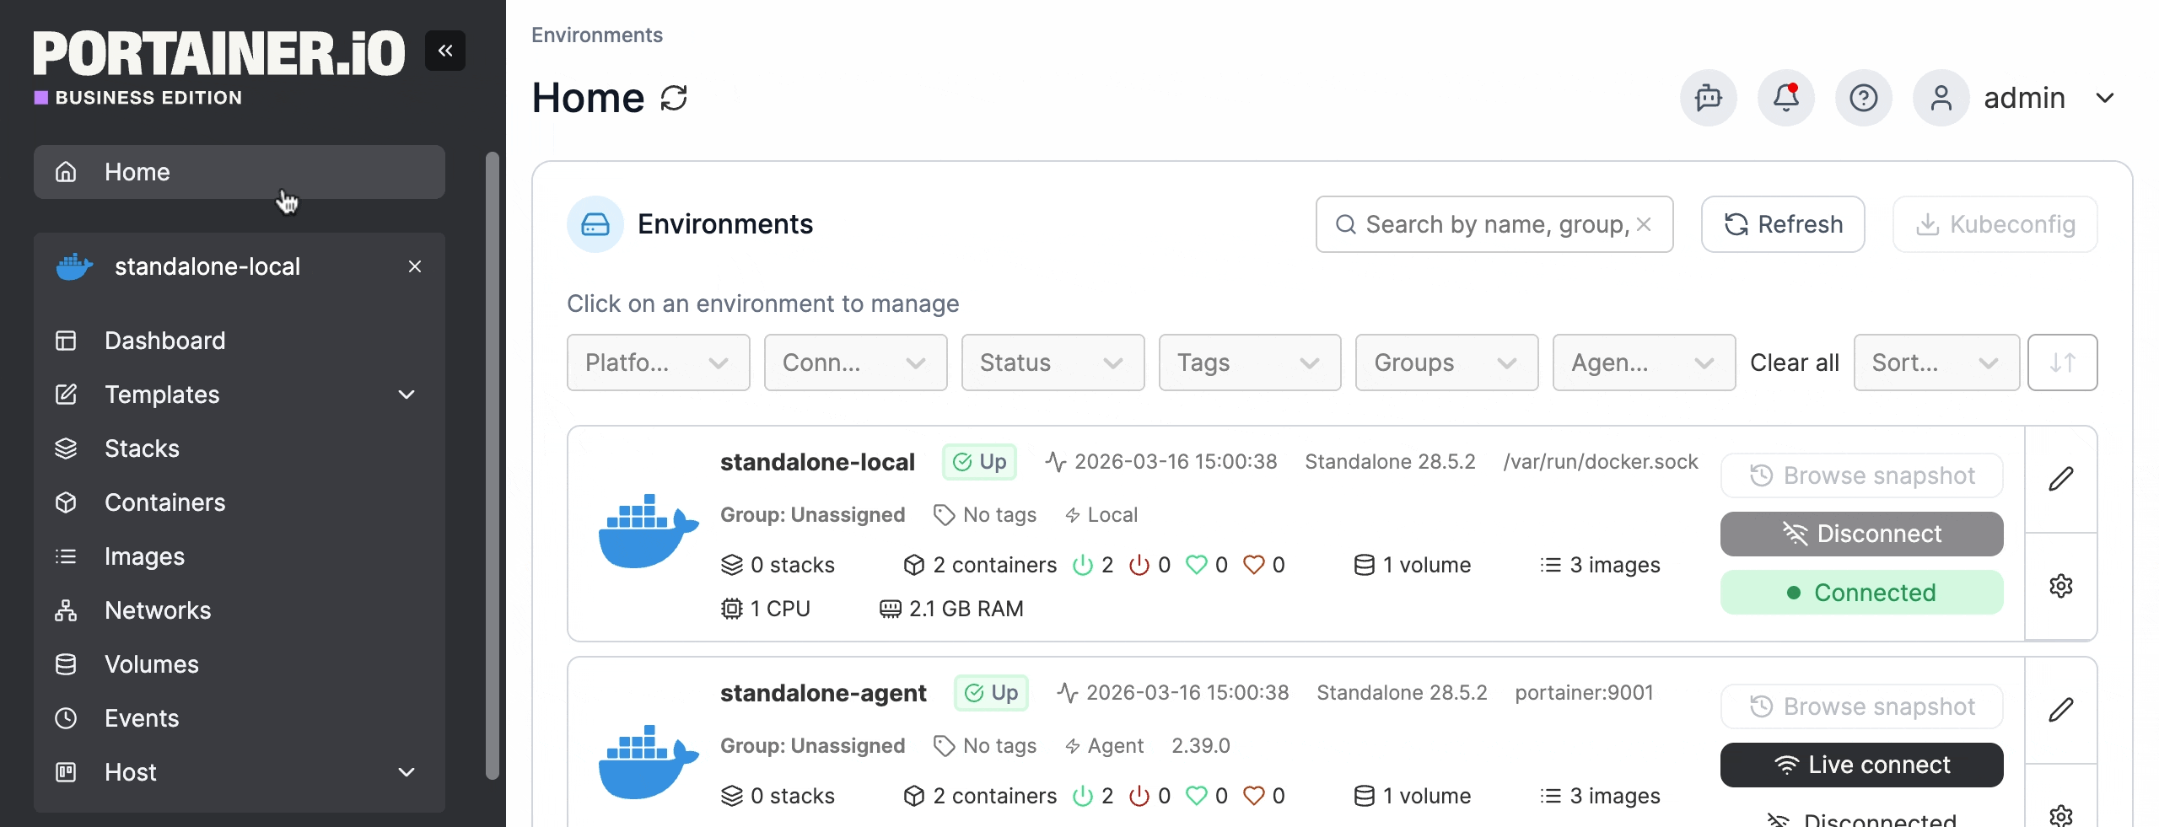Open the Platform filter dropdown
2159x827 pixels.
658,362
